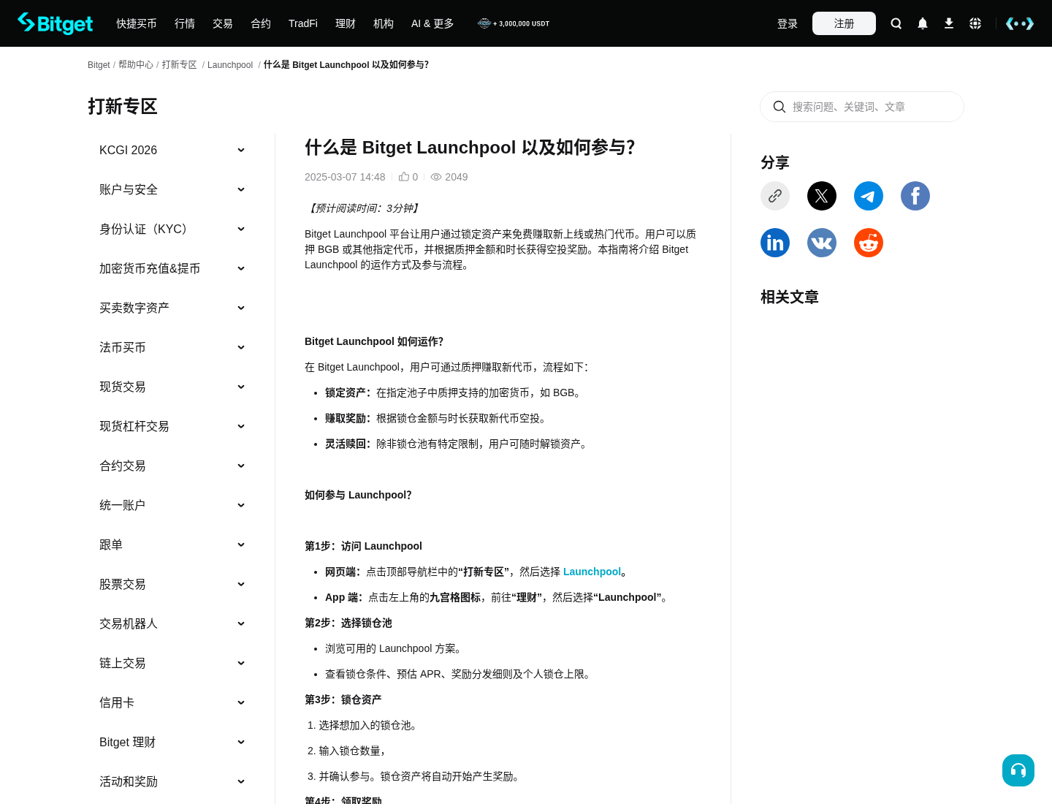Image resolution: width=1052 pixels, height=804 pixels.
Task: Open the 快捷买币 menu
Action: coord(137,23)
